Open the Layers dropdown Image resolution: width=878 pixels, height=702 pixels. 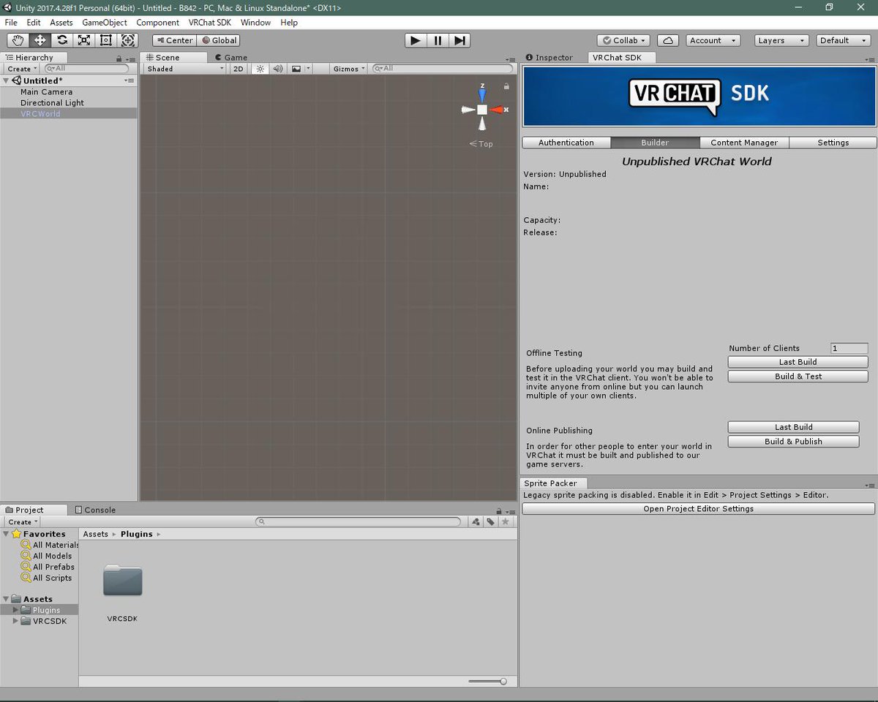pos(781,40)
